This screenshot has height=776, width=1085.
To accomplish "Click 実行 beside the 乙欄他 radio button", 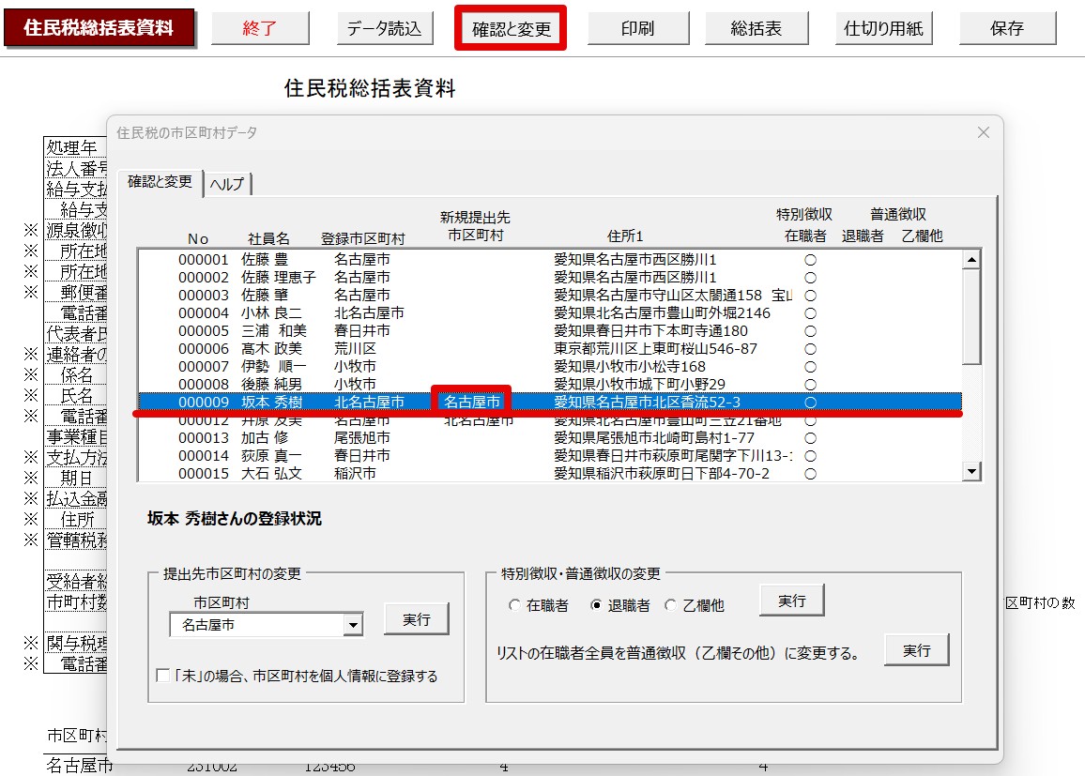I will (x=791, y=601).
